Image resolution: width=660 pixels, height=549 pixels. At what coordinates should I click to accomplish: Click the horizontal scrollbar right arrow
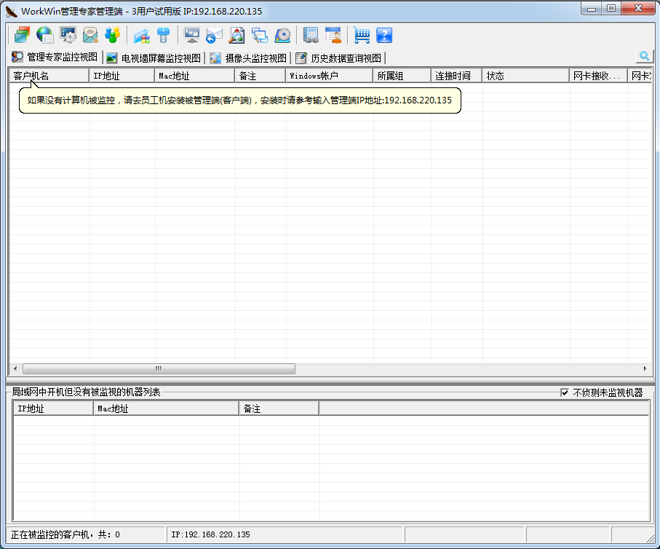click(x=645, y=368)
